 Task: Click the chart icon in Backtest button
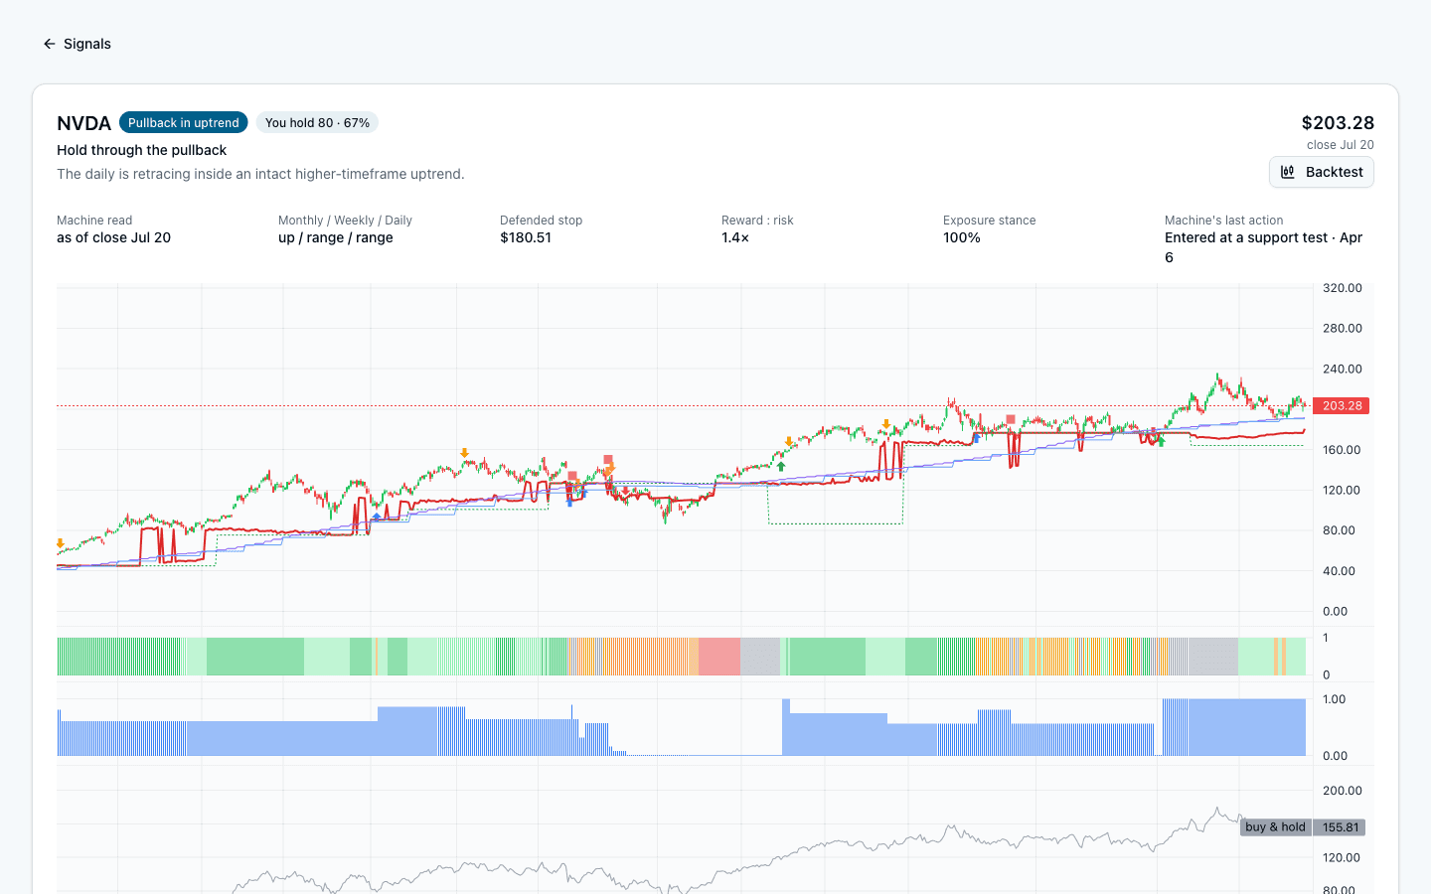click(1288, 172)
